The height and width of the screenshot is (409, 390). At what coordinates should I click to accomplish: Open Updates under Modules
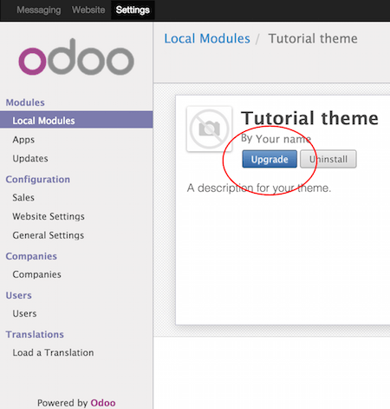pos(30,158)
